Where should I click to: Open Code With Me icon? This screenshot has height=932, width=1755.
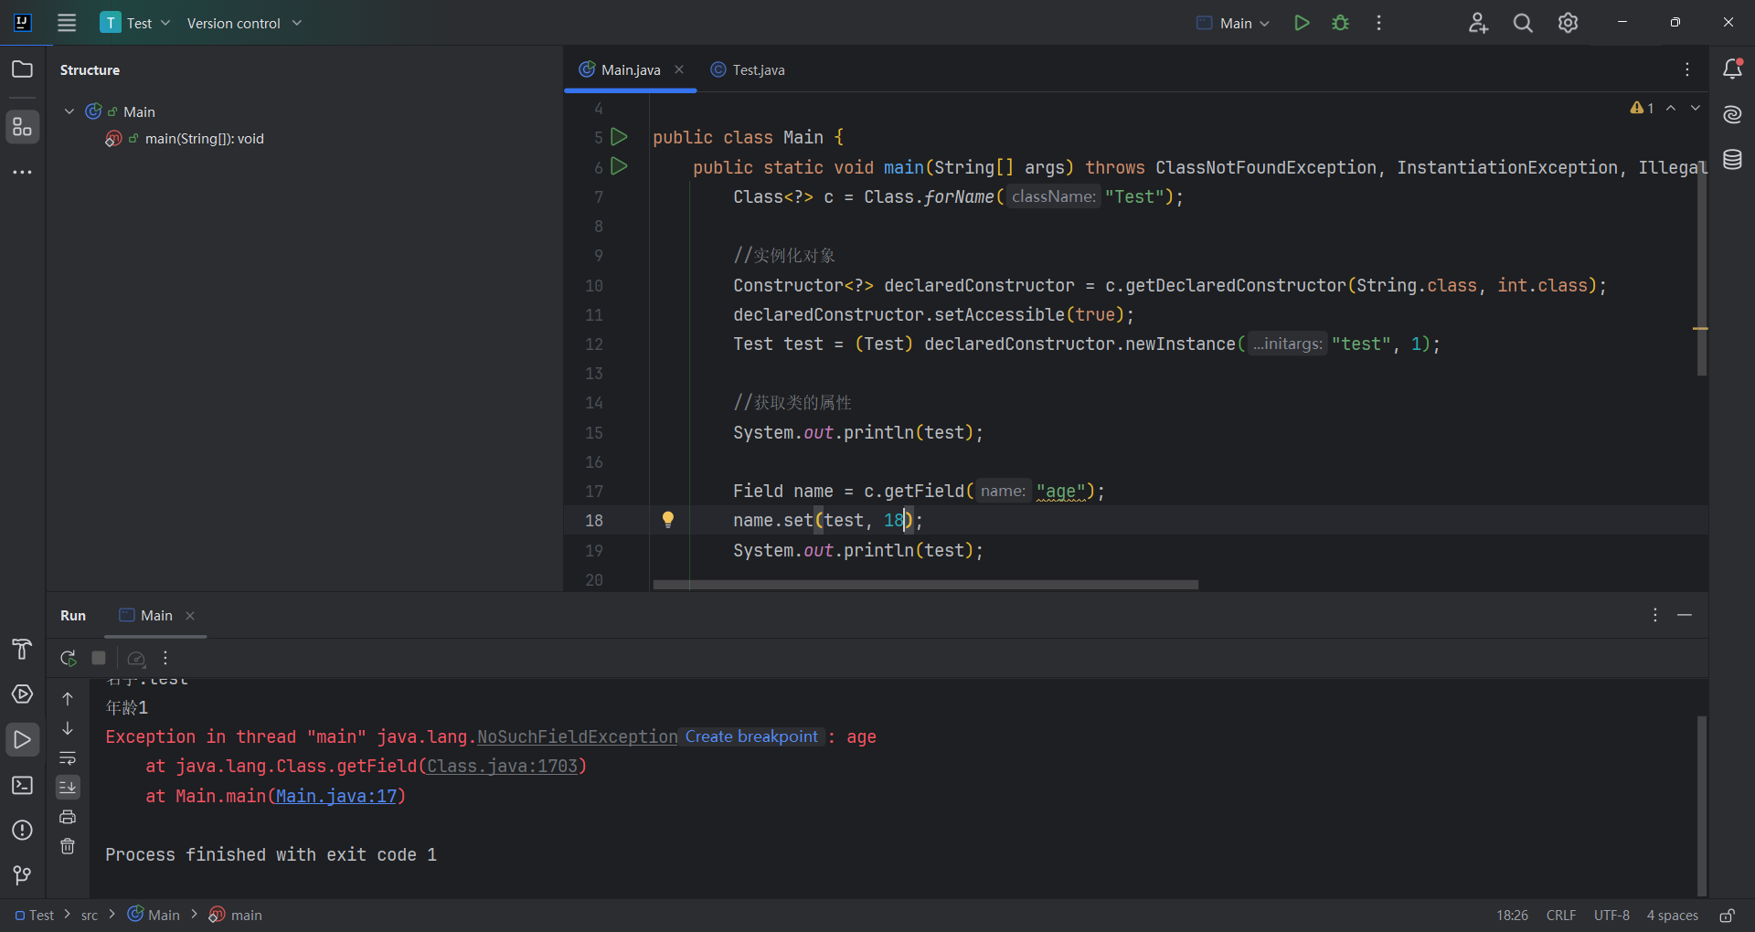[x=1478, y=23]
